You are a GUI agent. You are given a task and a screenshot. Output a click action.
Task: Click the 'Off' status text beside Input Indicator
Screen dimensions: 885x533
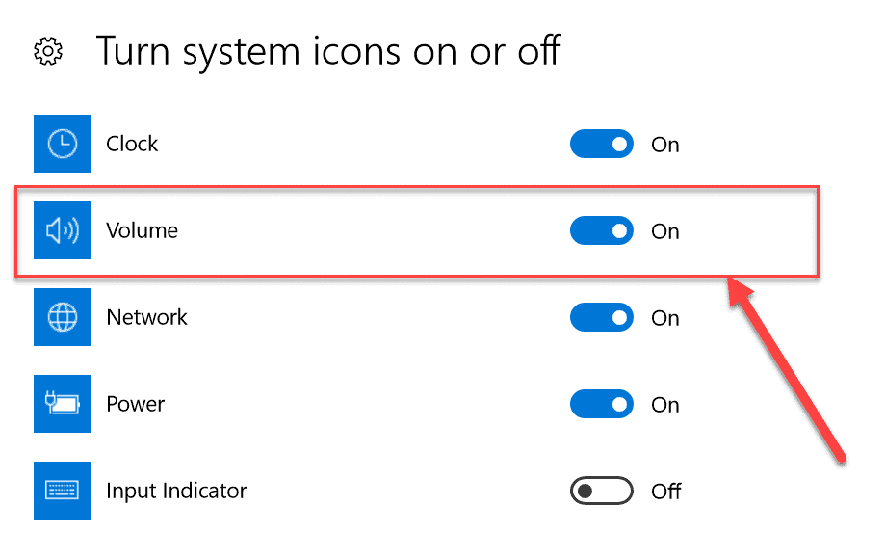click(666, 492)
